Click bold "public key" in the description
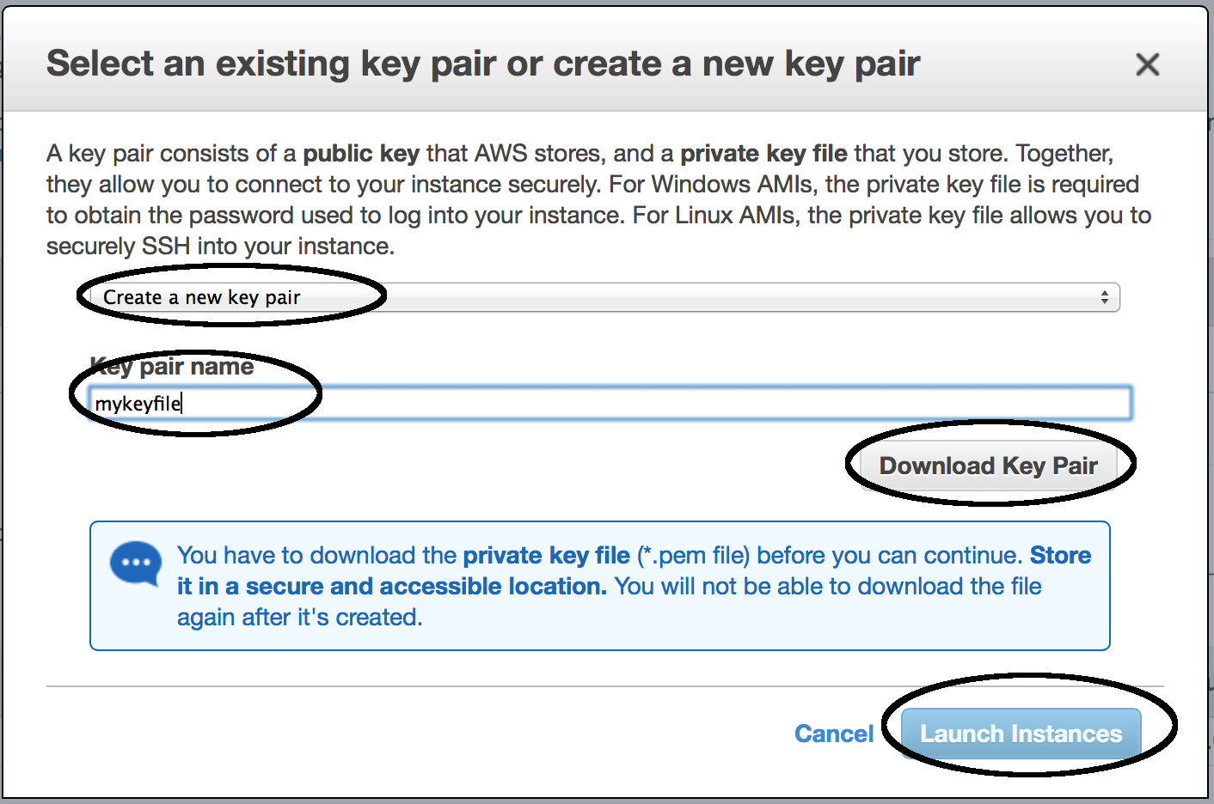The image size is (1214, 804). [361, 154]
